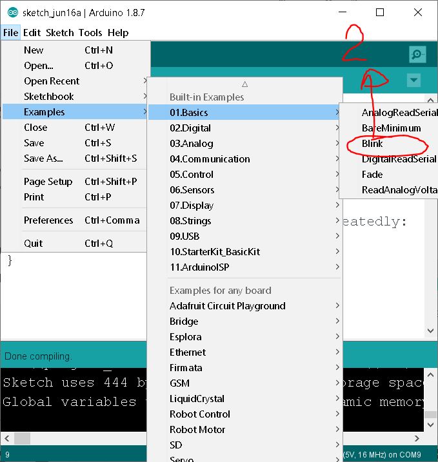Click the 'Global variables' console line
438x462 pixels.
click(x=70, y=401)
